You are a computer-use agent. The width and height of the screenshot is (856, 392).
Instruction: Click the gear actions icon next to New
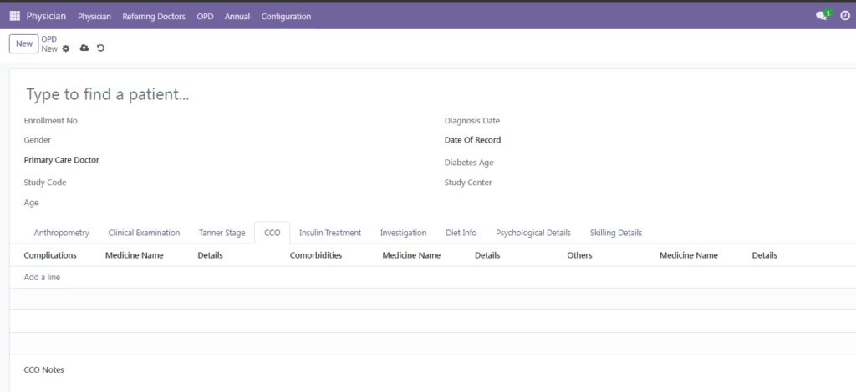[x=66, y=48]
